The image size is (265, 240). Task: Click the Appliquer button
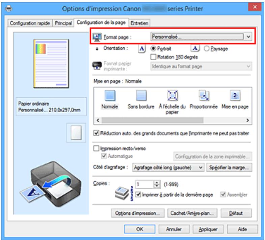(208, 229)
